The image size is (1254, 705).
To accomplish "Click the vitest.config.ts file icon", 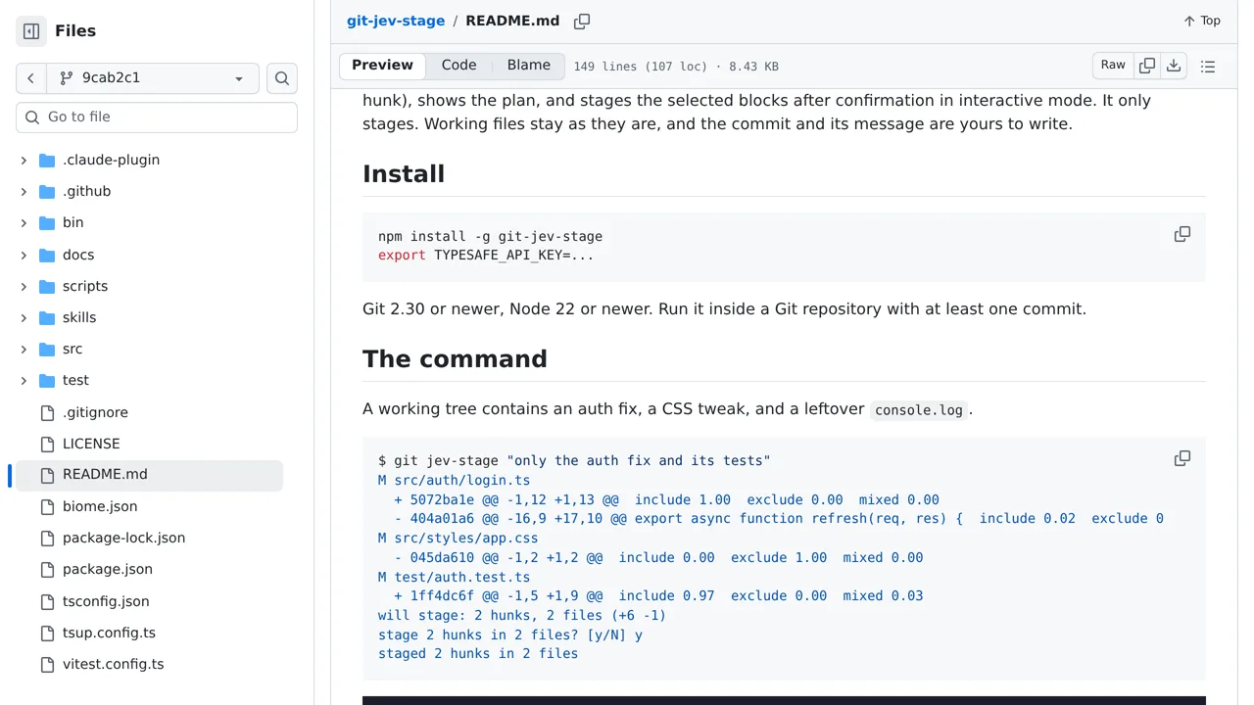I will [47, 665].
